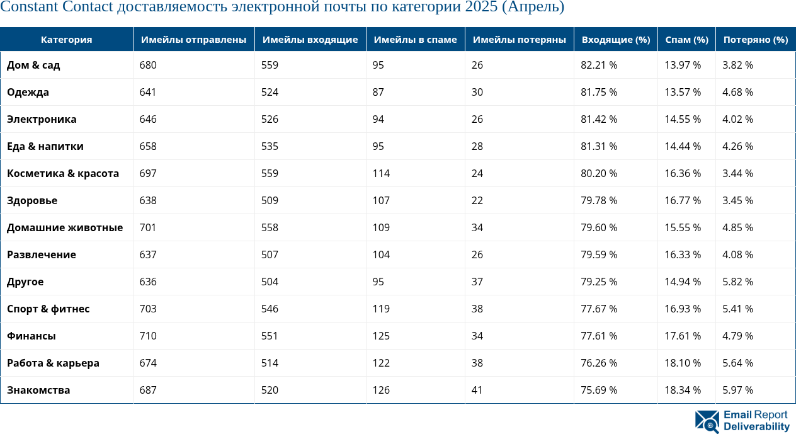This screenshot has width=796, height=434.
Task: Click the inbox percentage 82.21 %
Action: [x=599, y=65]
